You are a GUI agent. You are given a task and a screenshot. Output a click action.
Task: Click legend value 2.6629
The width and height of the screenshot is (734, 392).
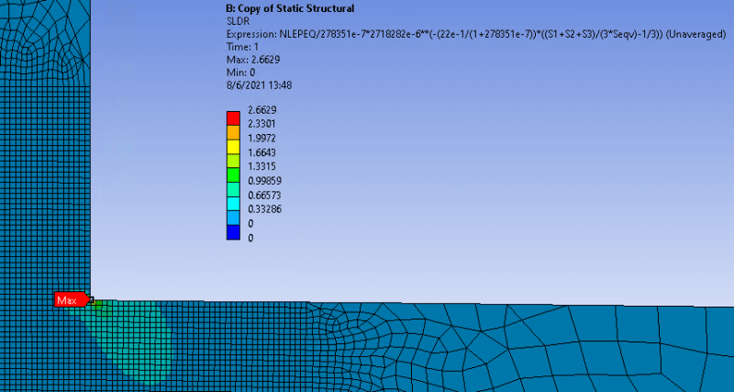click(261, 110)
